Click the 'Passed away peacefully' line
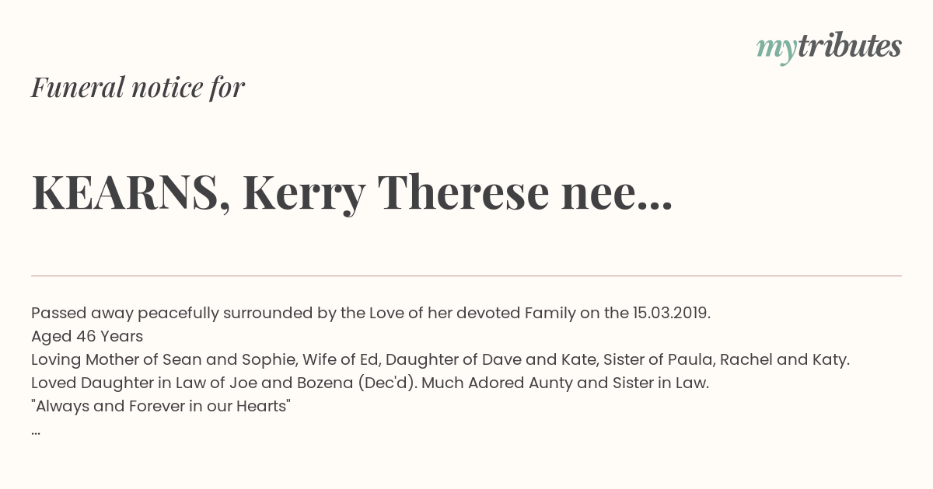933x489 pixels. point(371,314)
